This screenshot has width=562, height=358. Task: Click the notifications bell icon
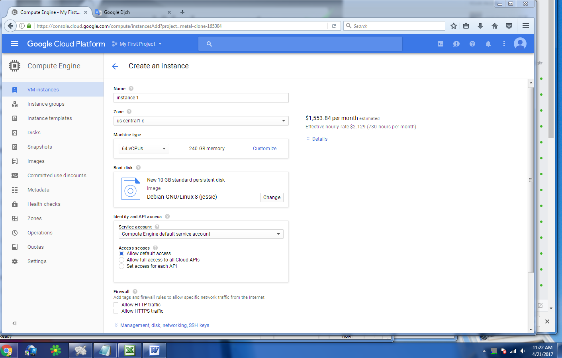(x=488, y=44)
